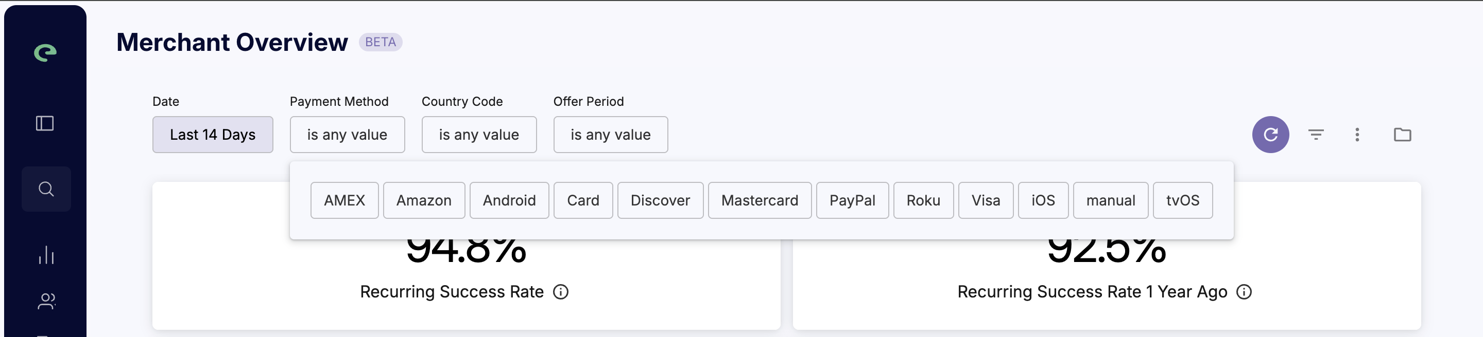This screenshot has height=337, width=1483.
Task: Open the Last 14 Days date filter
Action: coord(213,135)
